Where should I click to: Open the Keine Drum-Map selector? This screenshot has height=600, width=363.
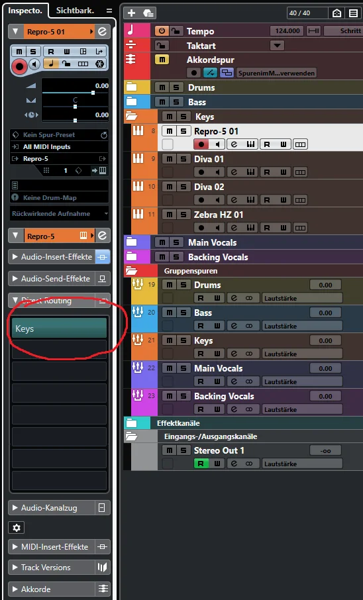(x=60, y=198)
